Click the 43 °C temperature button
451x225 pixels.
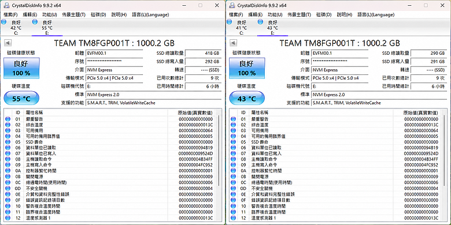pos(247,99)
